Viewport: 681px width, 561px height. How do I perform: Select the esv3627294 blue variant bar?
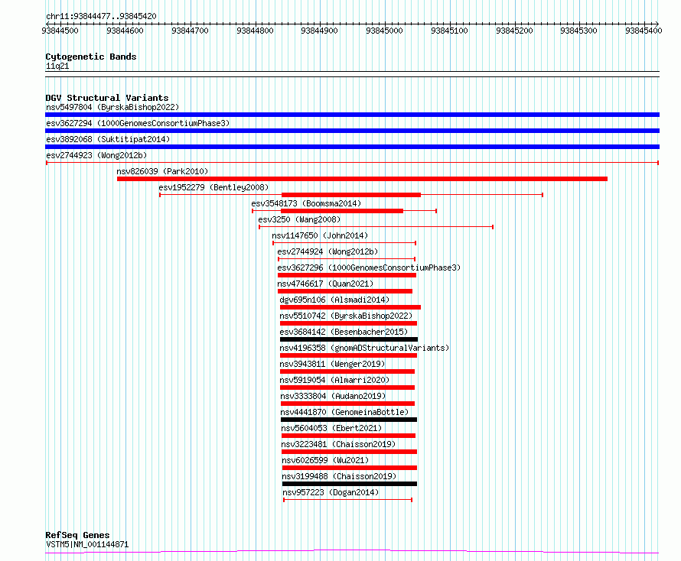point(352,131)
